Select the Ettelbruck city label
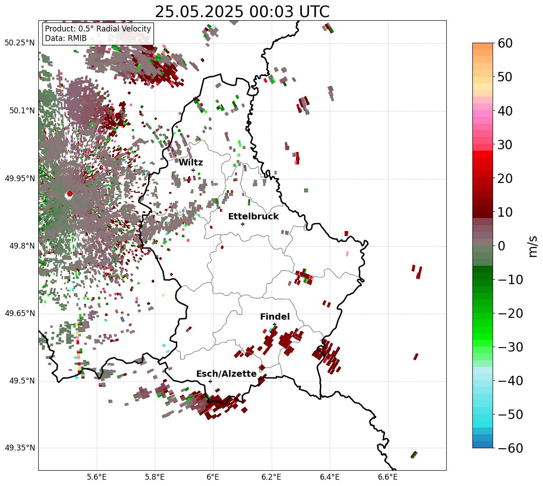Viewport: 543px width, 486px height. (x=253, y=217)
